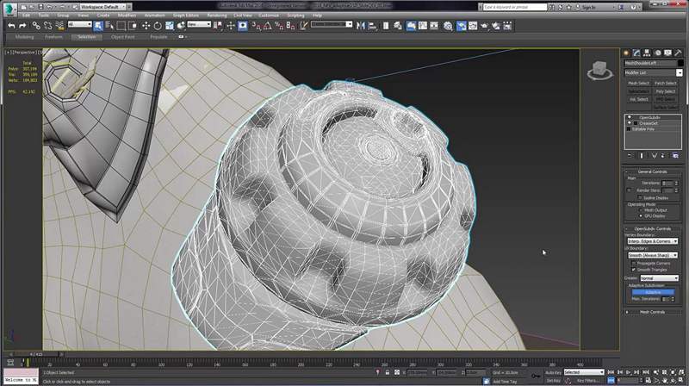
Task: Click the Undo arrow icon
Action: point(11,25)
